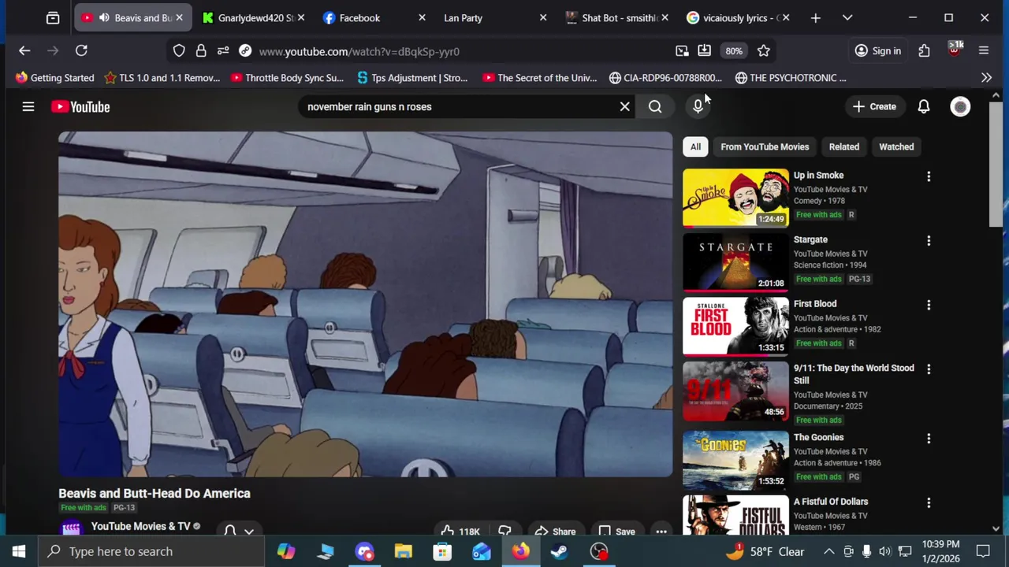
Task: Open the Firefox application menu
Action: click(983, 51)
